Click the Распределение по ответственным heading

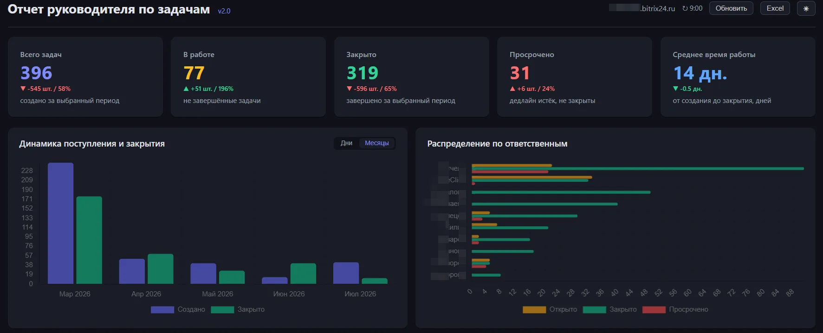point(497,144)
